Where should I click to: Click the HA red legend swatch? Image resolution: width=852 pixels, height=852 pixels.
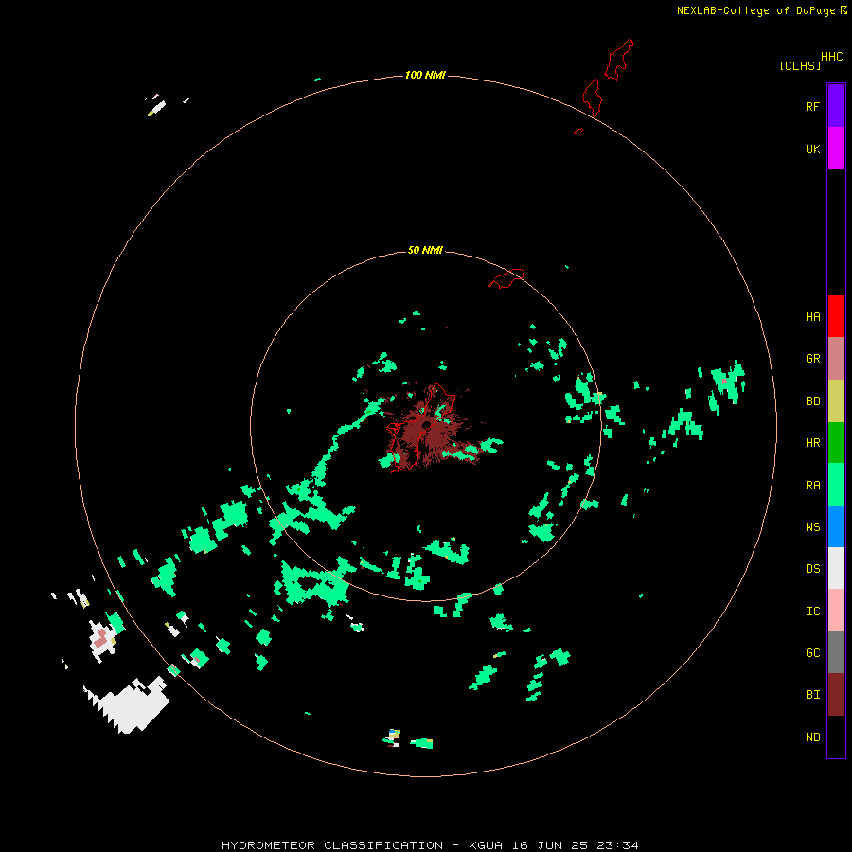[836, 316]
